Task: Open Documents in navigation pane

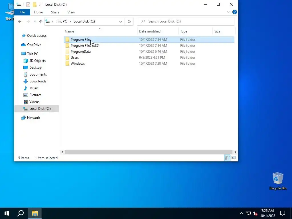Action: click(38, 74)
